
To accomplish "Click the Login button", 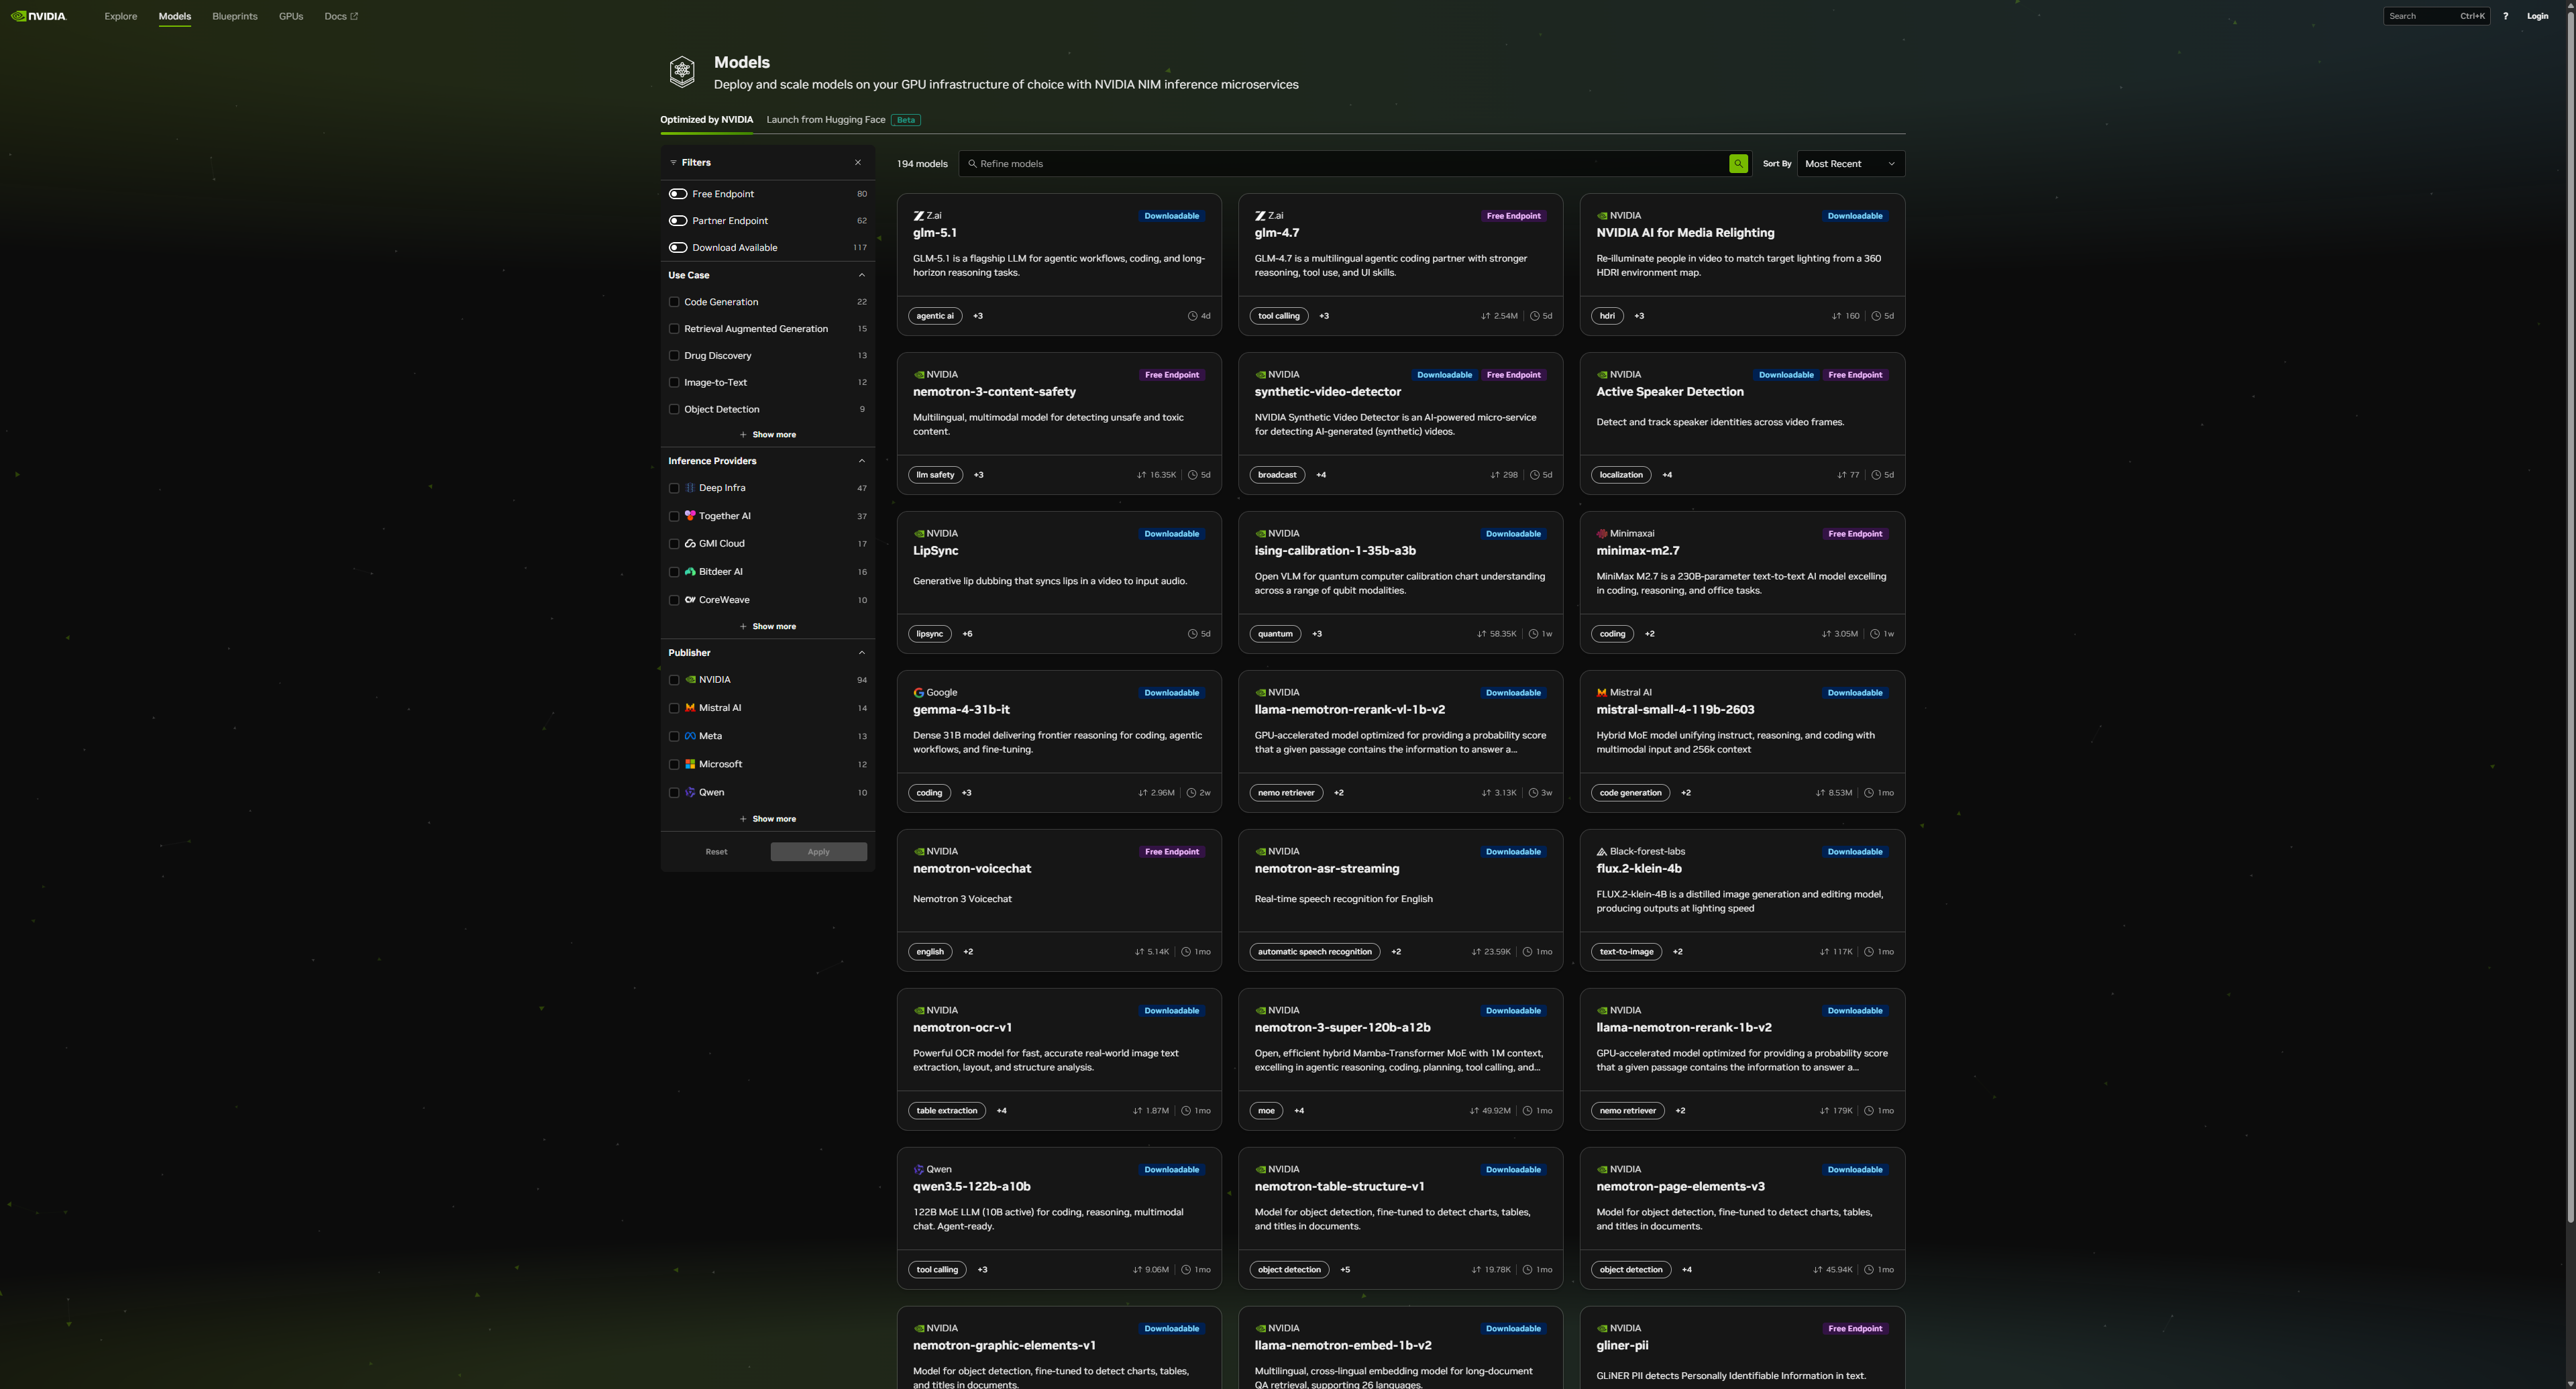I will pyautogui.click(x=2537, y=16).
